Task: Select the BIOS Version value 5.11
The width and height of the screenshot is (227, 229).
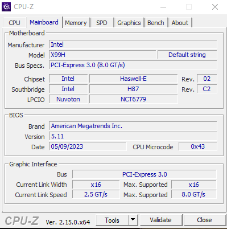Action: click(133, 136)
